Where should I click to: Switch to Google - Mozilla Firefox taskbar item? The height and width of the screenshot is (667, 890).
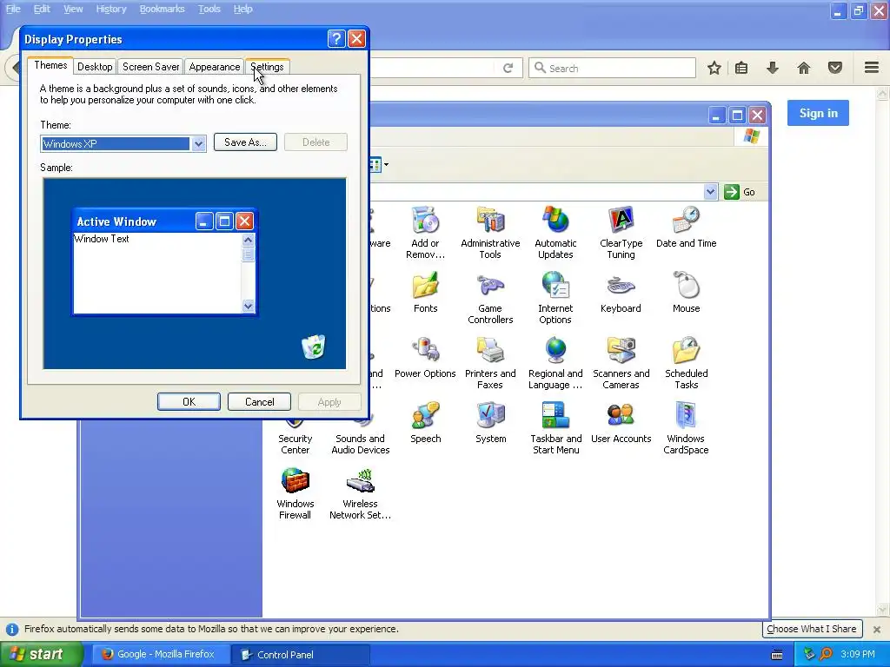pos(161,655)
